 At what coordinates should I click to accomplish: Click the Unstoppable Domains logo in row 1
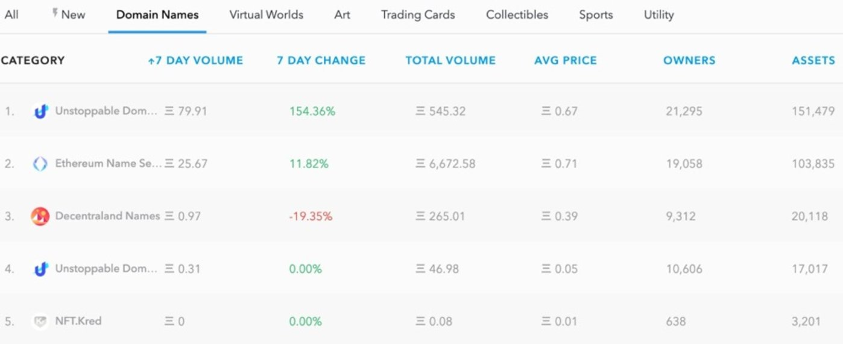pyautogui.click(x=40, y=111)
